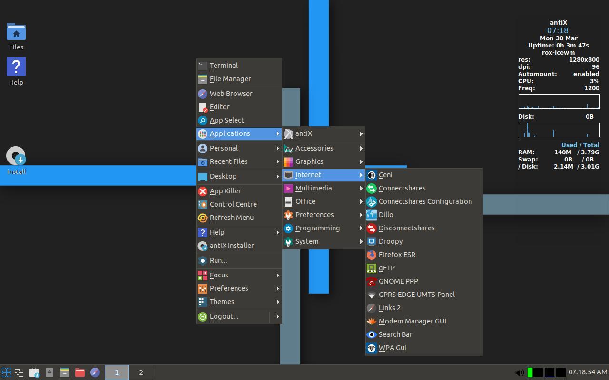
Task: Launch the Search Bar app
Action: click(424, 334)
